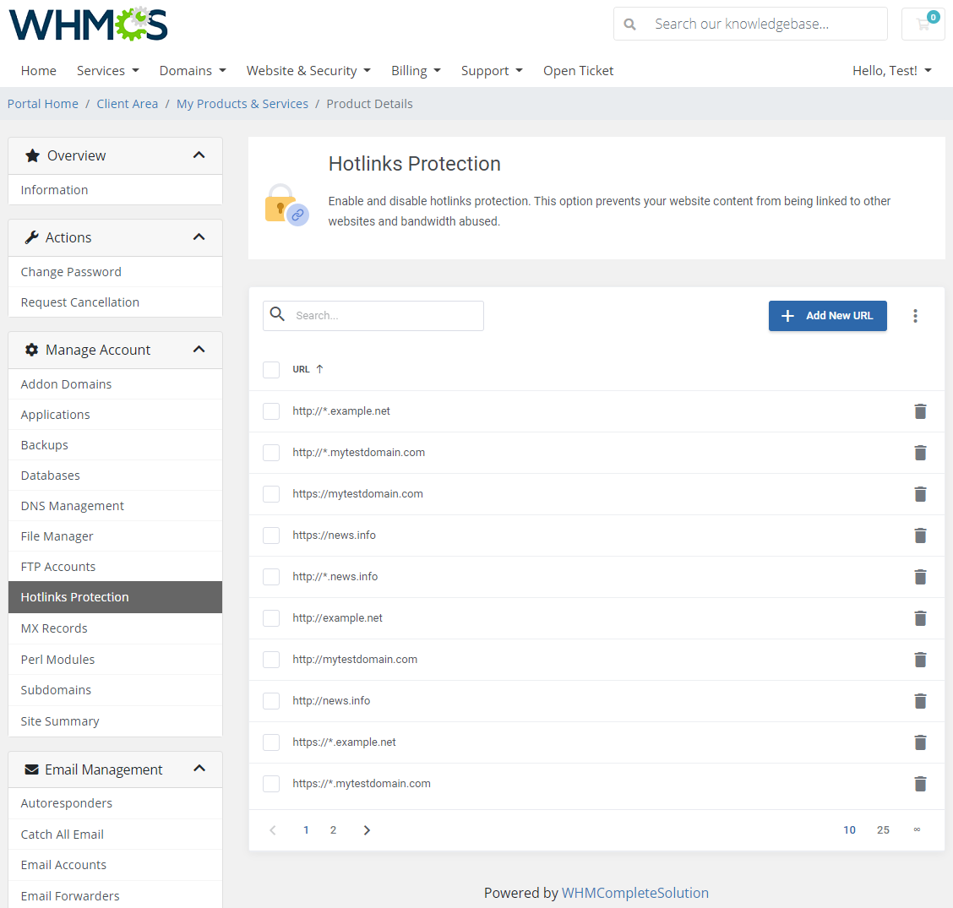Select Open Ticket from the navigation
The height and width of the screenshot is (908, 953).
point(578,70)
